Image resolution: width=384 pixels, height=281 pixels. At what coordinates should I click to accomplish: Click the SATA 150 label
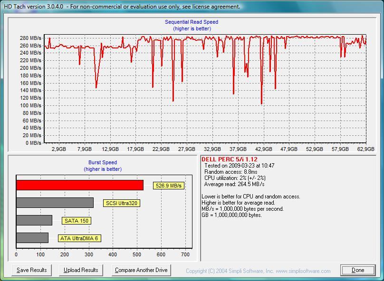pos(77,221)
